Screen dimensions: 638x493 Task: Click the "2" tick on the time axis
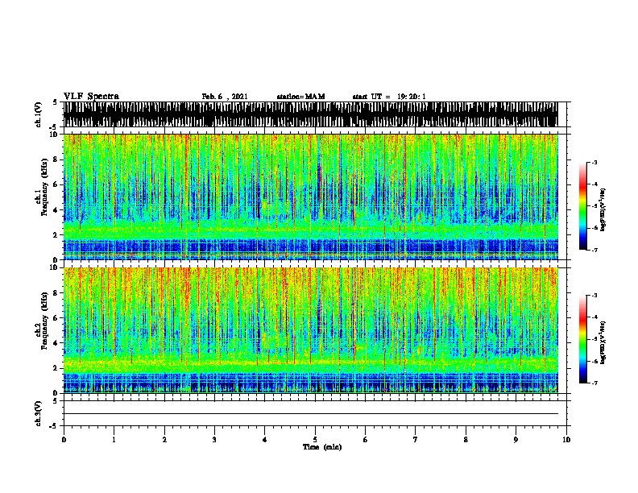164,440
